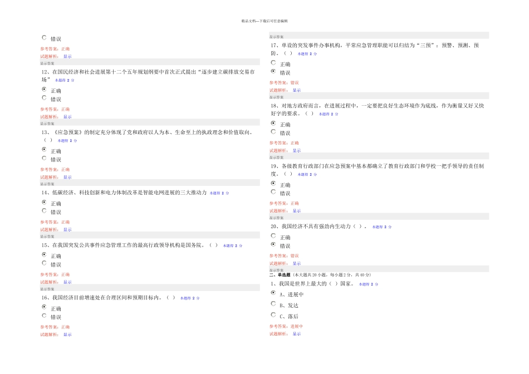The height and width of the screenshot is (374, 529).
Task: Show 试题解析 for question 19
Action: (x=297, y=211)
